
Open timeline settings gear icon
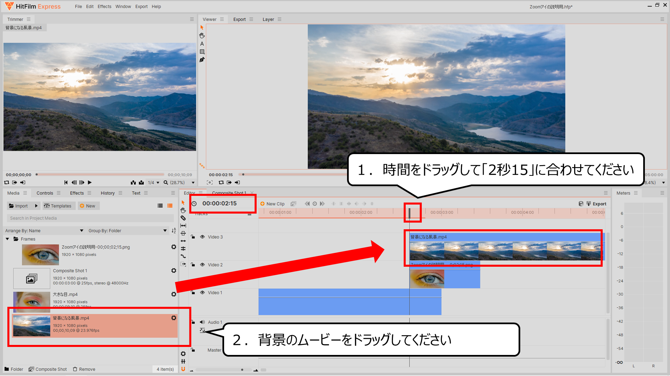point(183,354)
